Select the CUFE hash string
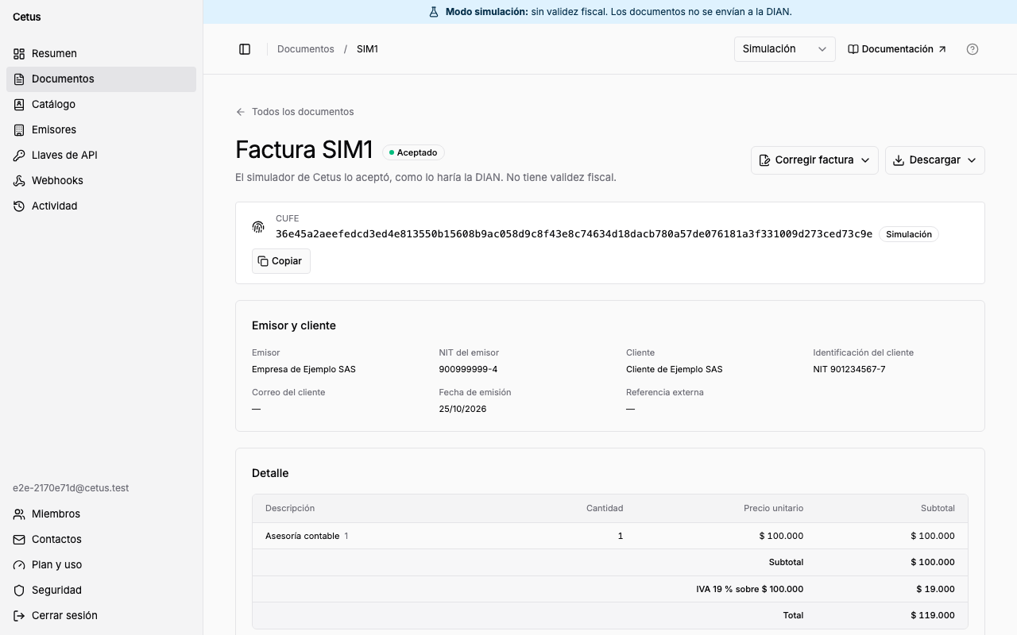 coord(574,234)
